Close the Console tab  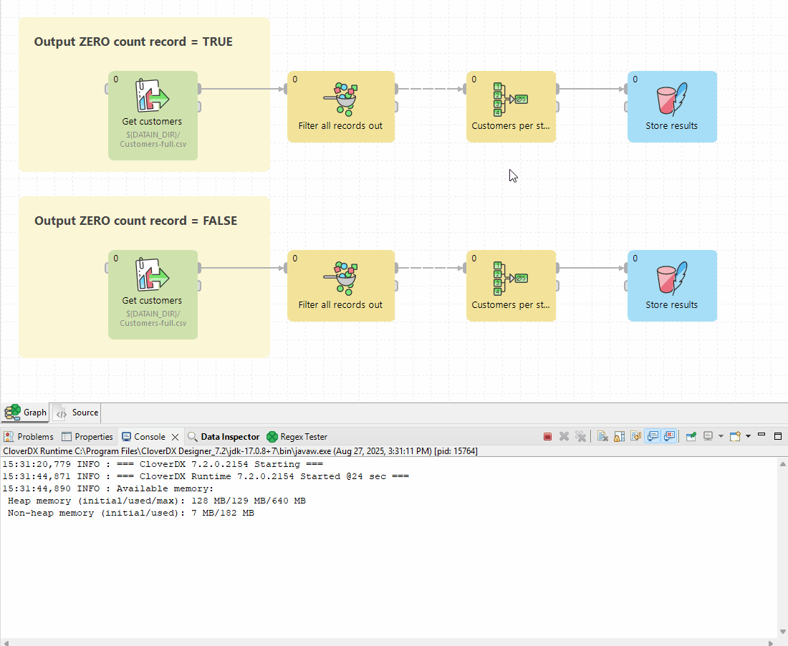(175, 437)
